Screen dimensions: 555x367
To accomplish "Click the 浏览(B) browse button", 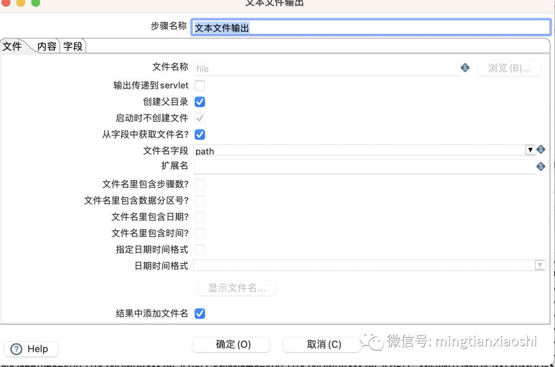I will 509,68.
